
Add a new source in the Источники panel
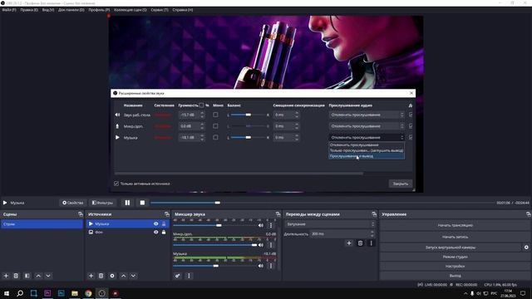pos(91,276)
